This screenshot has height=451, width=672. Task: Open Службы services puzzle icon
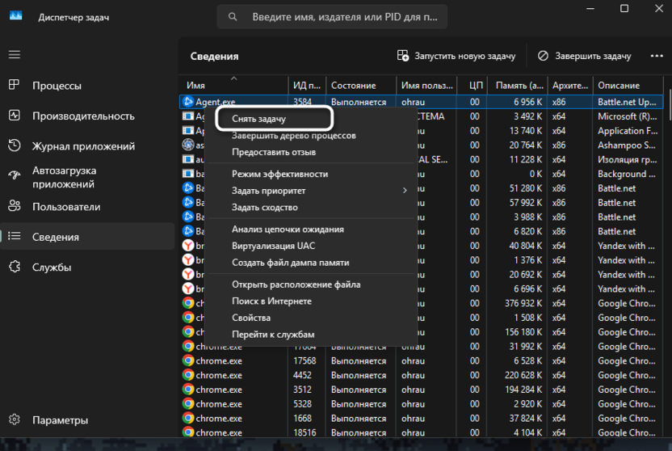pos(15,267)
